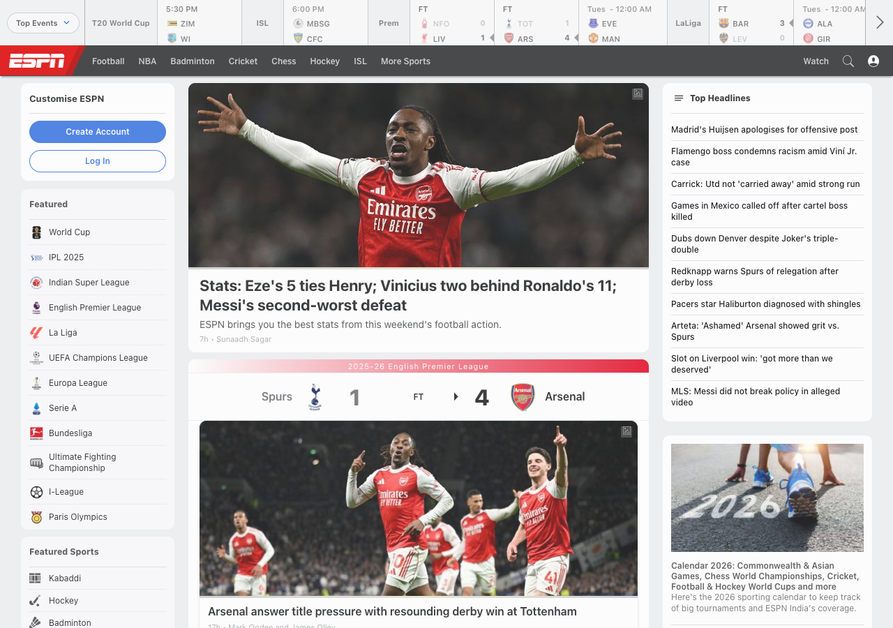Select the La Liga icon in Featured sidebar
Image resolution: width=893 pixels, height=628 pixels.
[x=36, y=333]
